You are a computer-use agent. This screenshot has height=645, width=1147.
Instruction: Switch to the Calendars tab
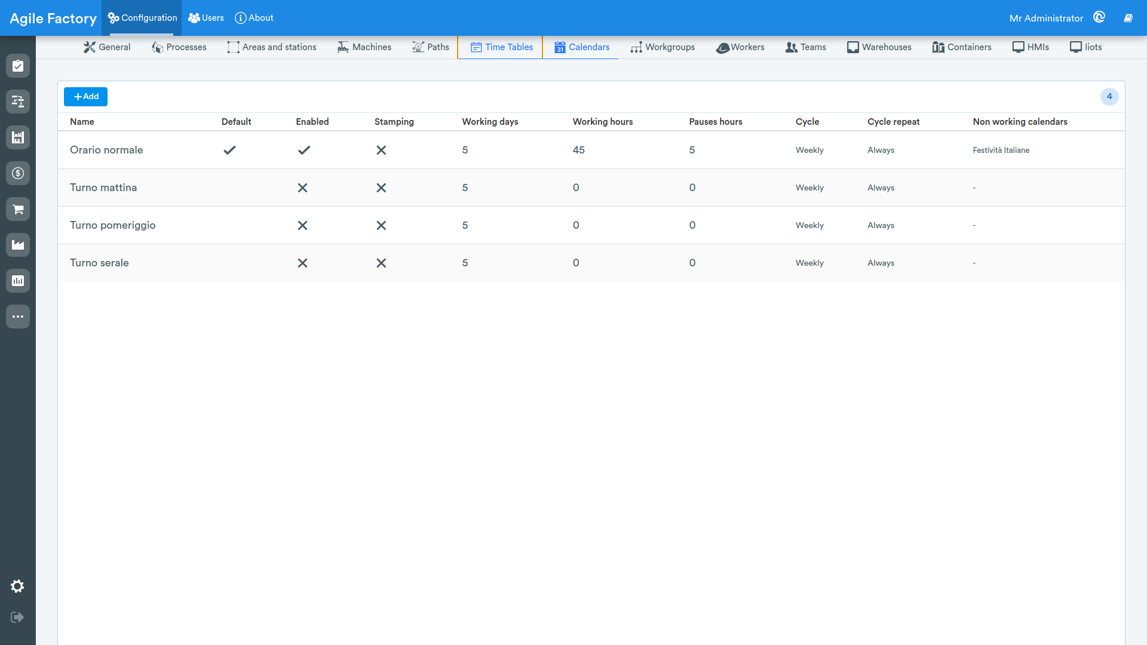(x=582, y=47)
